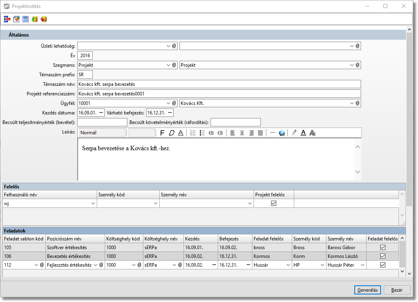Viewport: 418px width, 302px height.
Task: Click the Költséghely kód column header
Action: (123, 239)
